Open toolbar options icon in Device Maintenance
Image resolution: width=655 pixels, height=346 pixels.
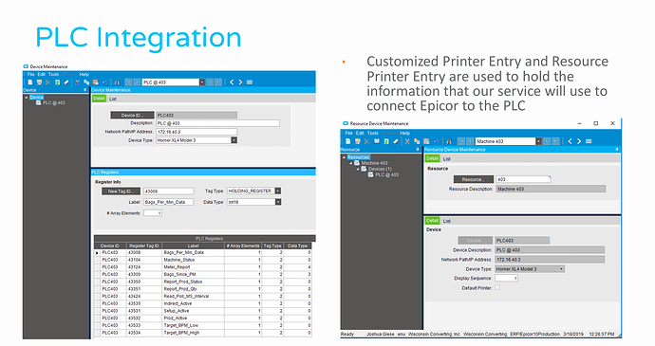click(250, 82)
